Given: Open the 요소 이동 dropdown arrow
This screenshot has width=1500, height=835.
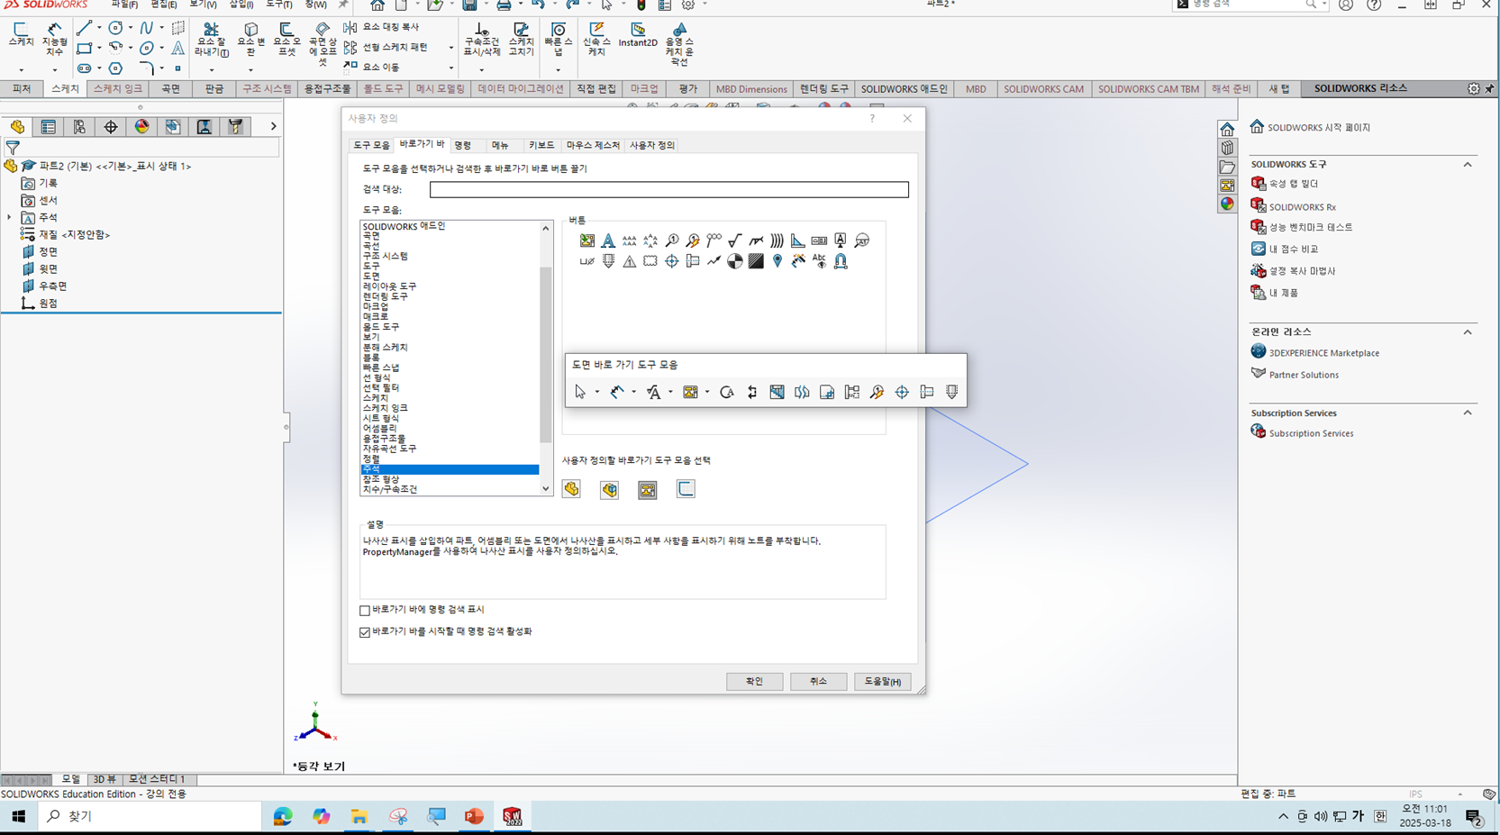Looking at the screenshot, I should [x=451, y=68].
